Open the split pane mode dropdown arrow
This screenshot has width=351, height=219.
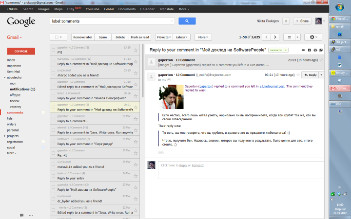297,37
